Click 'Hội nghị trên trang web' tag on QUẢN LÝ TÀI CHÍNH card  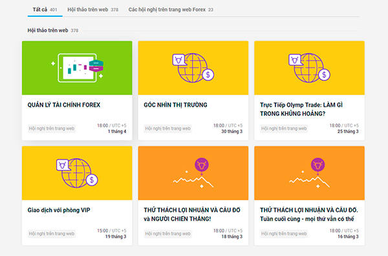(x=52, y=129)
